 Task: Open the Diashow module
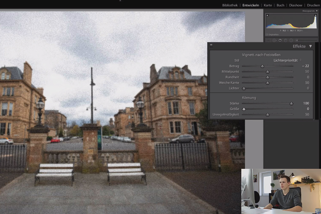click(x=296, y=5)
